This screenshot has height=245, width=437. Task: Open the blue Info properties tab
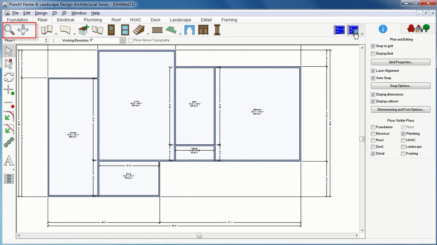point(383,29)
